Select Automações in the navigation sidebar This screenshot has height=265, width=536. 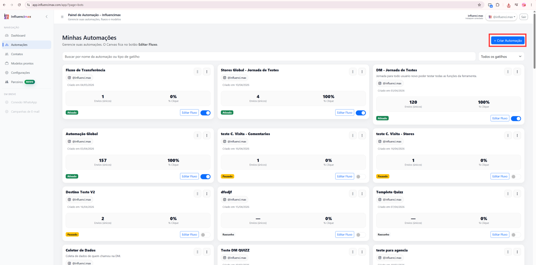click(27, 45)
